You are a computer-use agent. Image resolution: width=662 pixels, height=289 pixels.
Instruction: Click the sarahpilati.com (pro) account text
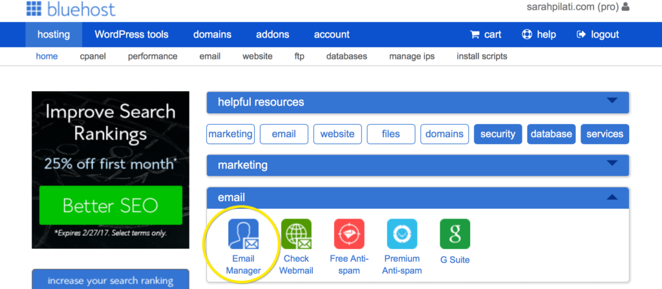(x=573, y=7)
